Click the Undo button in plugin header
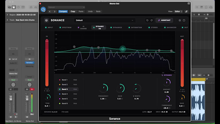Screen dimensions: 220x124 (90, 12)
